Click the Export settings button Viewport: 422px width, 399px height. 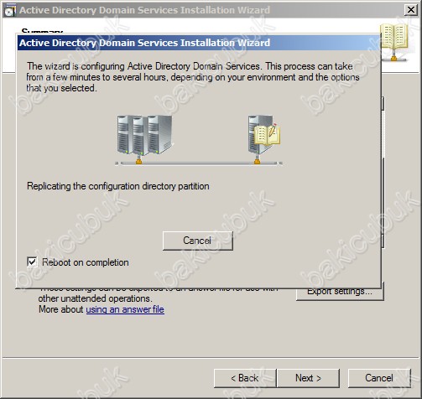(340, 293)
